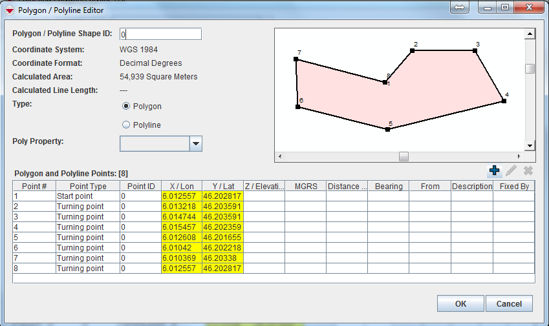Image resolution: width=549 pixels, height=326 pixels.
Task: Select the Polygon radio button
Action: (126, 106)
